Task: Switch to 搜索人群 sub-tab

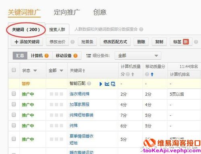Action: pyautogui.click(x=57, y=29)
